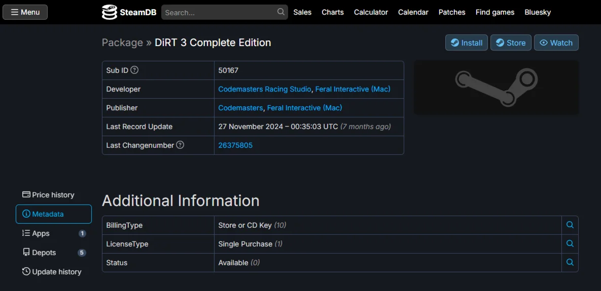The height and width of the screenshot is (291, 601).
Task: Click the Last Record Update timestamp text
Action: click(x=304, y=127)
